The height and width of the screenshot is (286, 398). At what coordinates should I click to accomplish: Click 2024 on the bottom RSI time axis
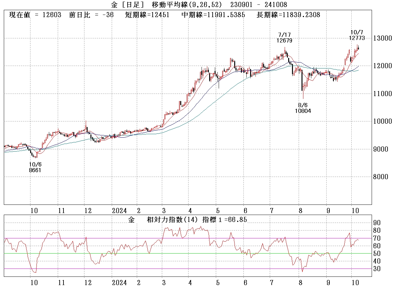119,283
